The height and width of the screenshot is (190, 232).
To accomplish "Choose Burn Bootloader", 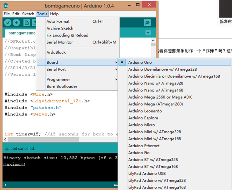I will [x=77, y=86].
